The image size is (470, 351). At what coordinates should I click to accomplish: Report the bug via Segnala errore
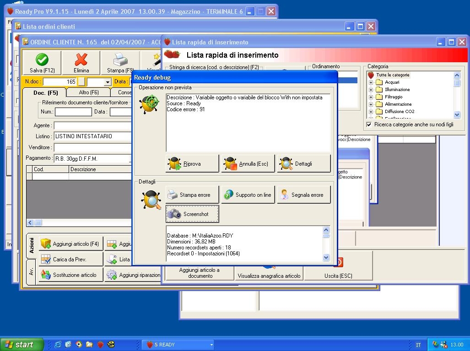pyautogui.click(x=303, y=195)
